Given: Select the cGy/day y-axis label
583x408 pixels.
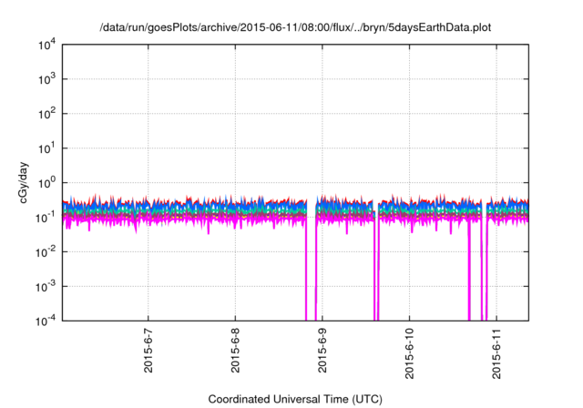Looking at the screenshot, I should pyautogui.click(x=23, y=182).
